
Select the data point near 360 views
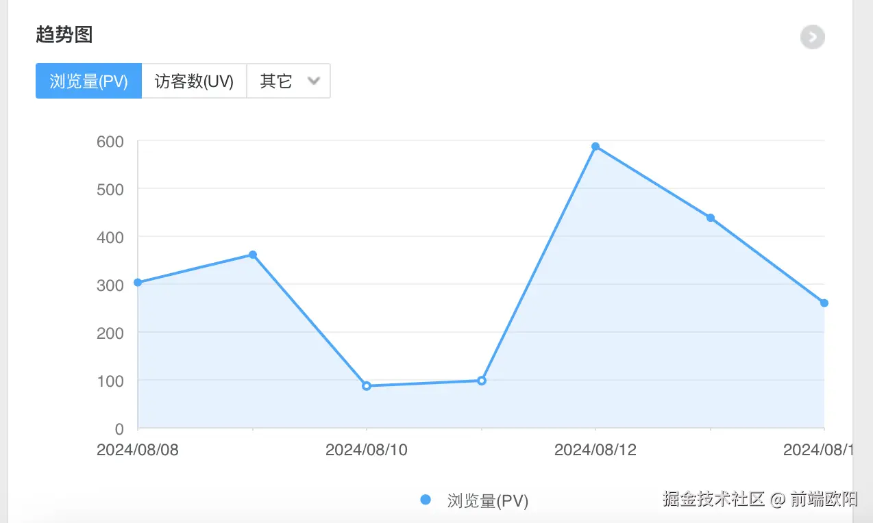252,255
